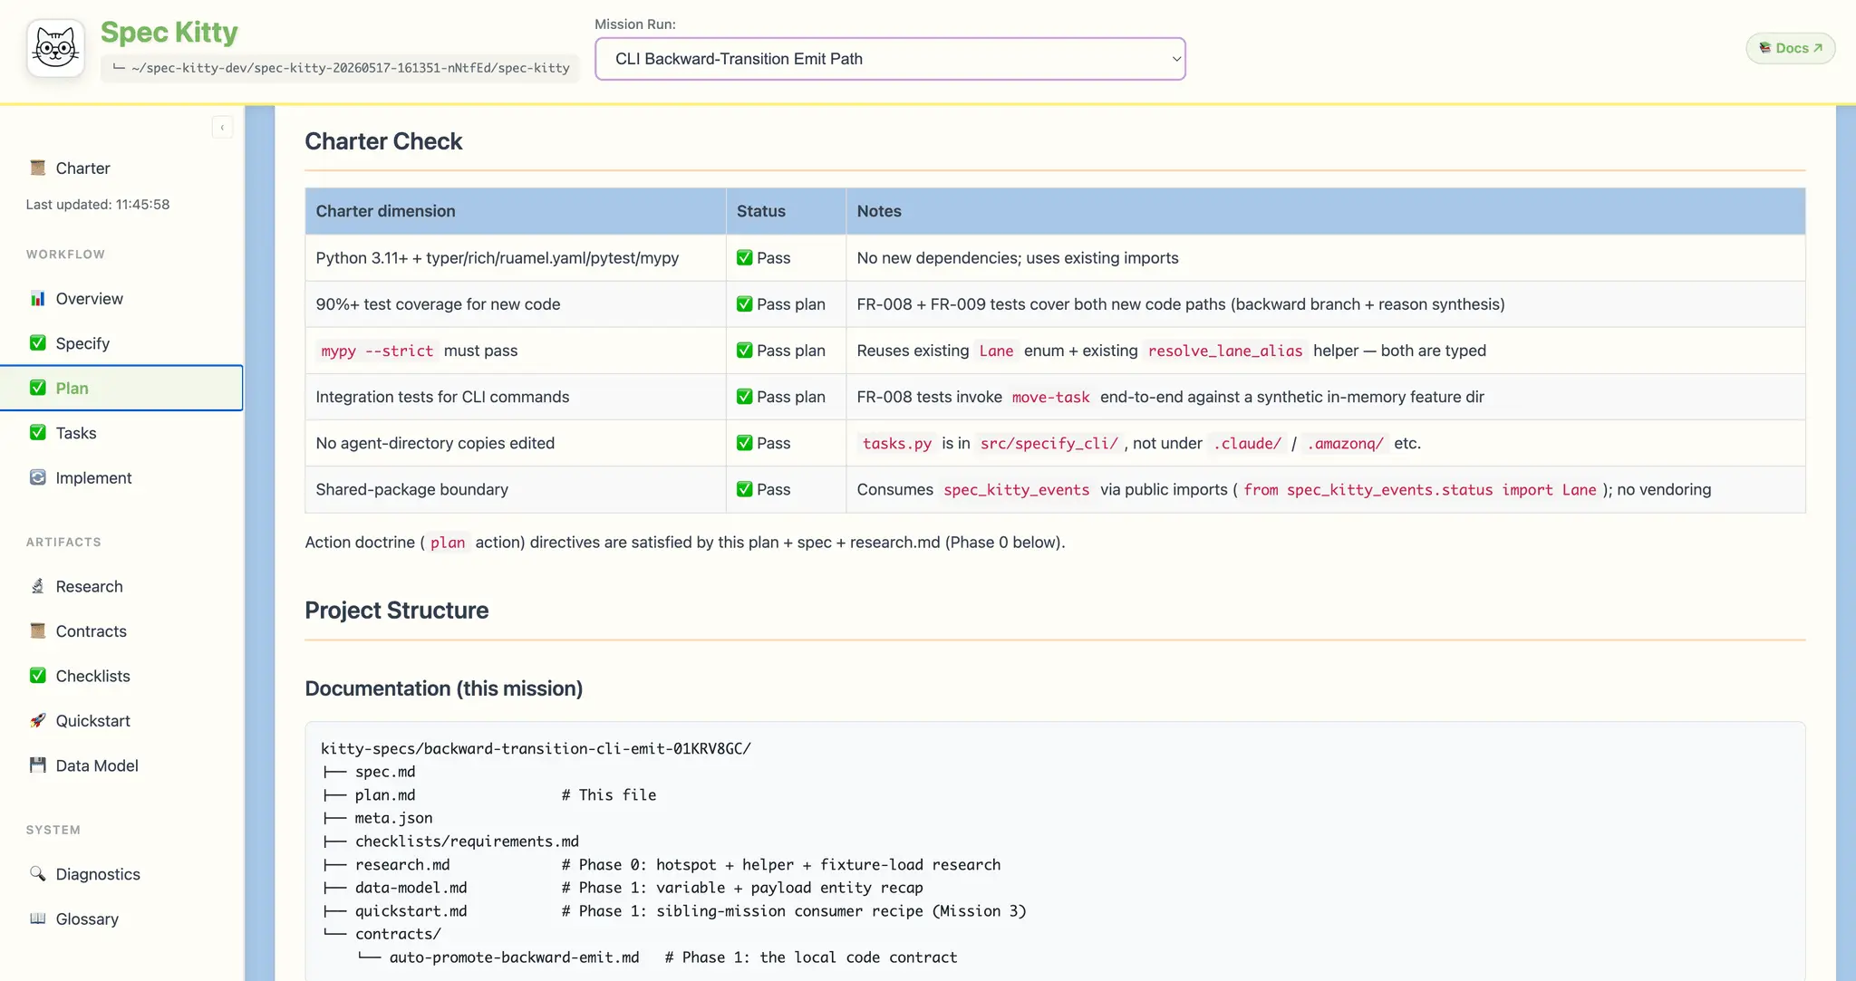Click the project path under Spec Kitty
Viewport: 1856px width, 981px height.
[x=340, y=68]
